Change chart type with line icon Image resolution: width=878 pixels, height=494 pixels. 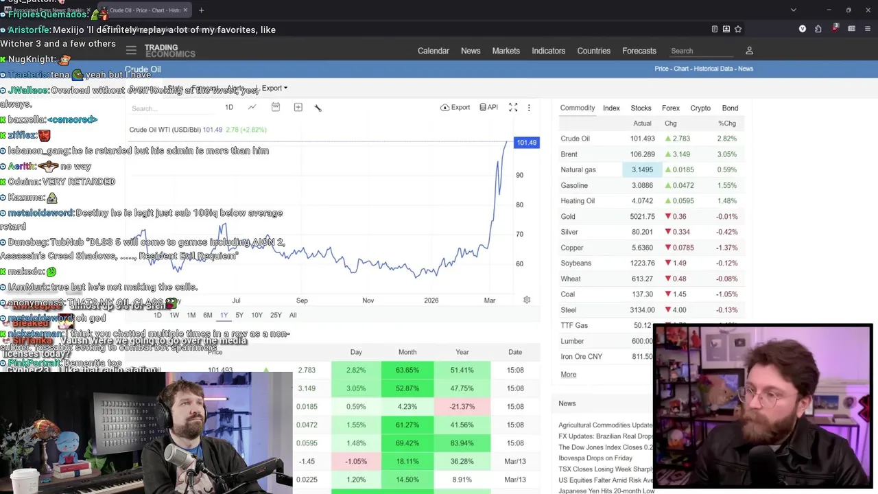[252, 107]
